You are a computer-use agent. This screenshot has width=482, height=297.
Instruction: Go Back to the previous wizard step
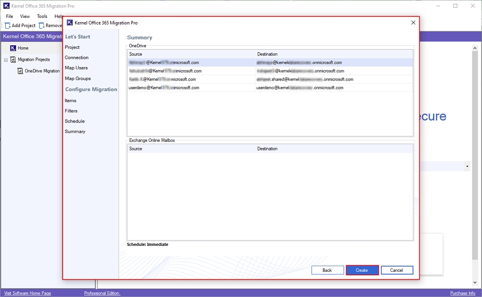pos(327,270)
